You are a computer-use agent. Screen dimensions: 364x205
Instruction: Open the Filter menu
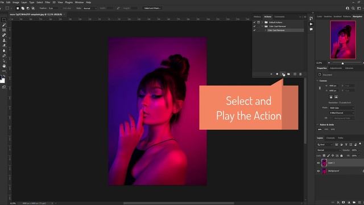[x=48, y=2]
